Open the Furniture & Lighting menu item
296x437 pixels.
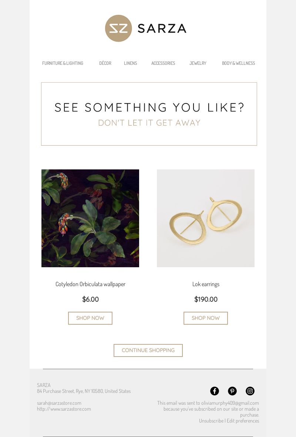click(63, 63)
